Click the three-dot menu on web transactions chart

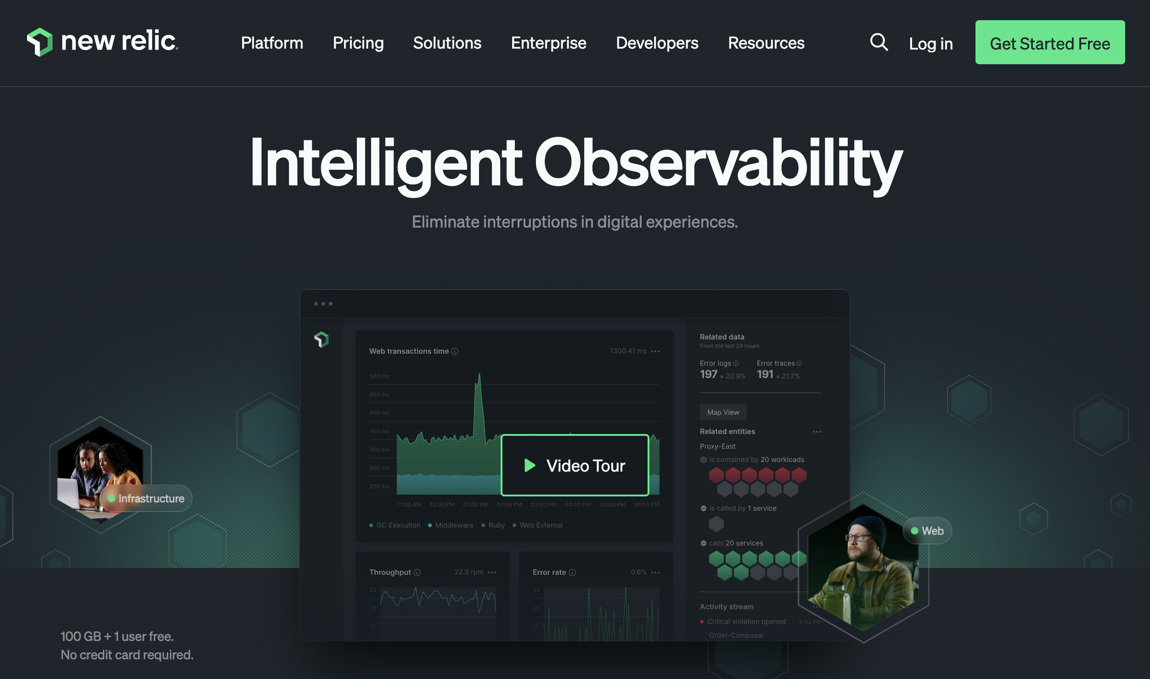(657, 351)
